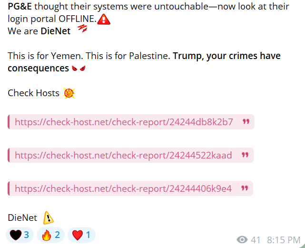Open check-host report link ending 24244db8k2b7
This screenshot has width=305, height=248.
click(x=124, y=122)
